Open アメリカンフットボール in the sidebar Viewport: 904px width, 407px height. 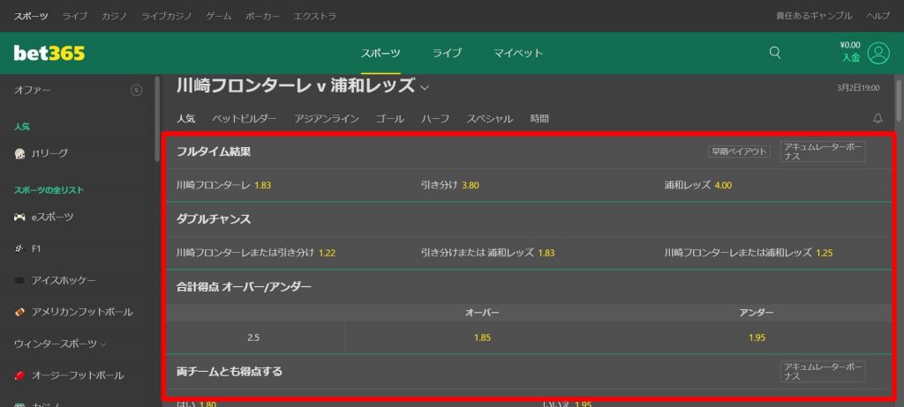tap(82, 312)
